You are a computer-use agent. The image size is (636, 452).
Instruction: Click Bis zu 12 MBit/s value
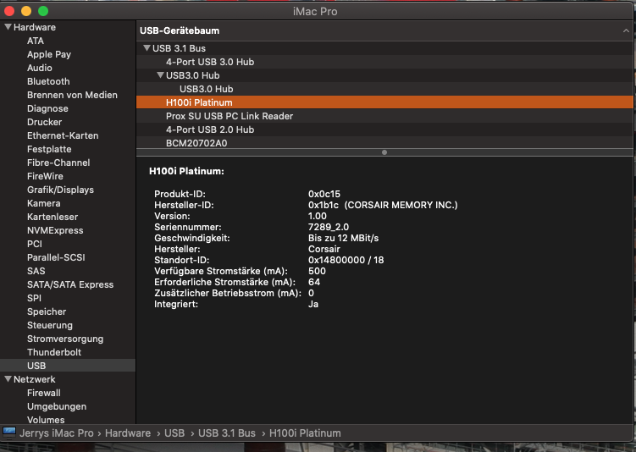[x=343, y=238]
